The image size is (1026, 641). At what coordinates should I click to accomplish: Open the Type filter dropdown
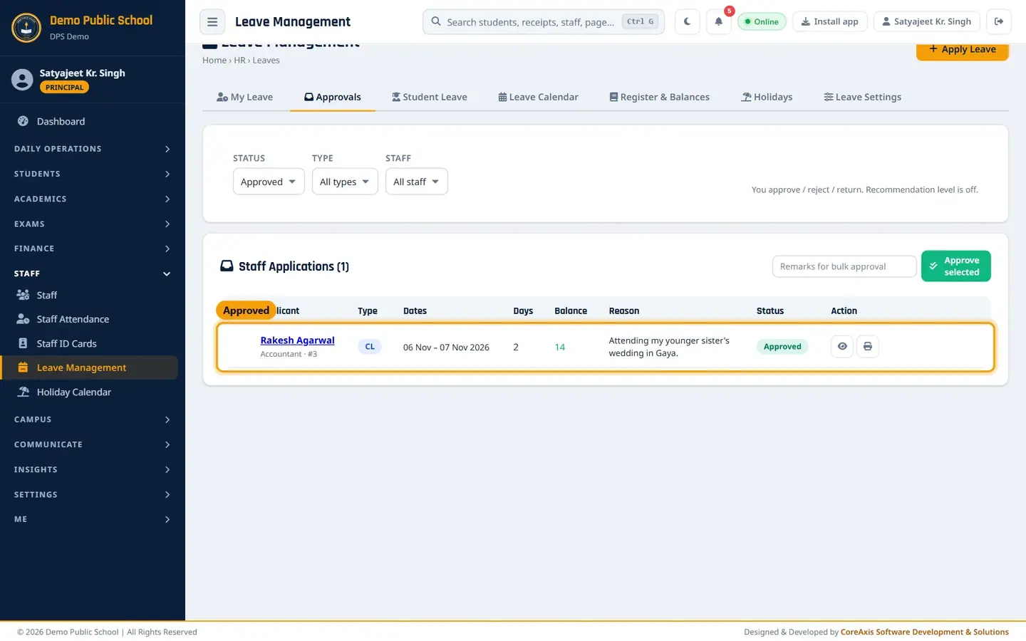[x=345, y=182]
